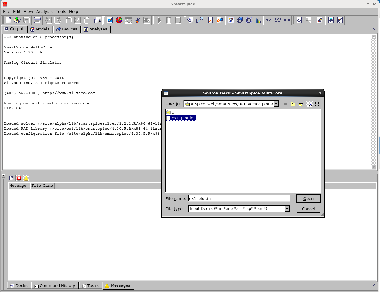The width and height of the screenshot is (380, 292).
Task: Switch to the Command History tab
Action: point(55,285)
